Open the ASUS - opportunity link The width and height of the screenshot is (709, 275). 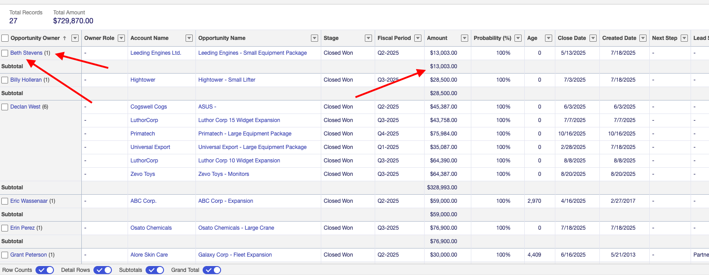coord(207,107)
